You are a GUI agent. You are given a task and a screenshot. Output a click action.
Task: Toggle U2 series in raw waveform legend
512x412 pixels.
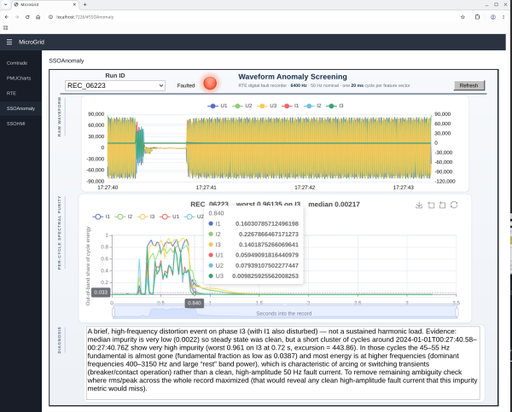point(242,106)
